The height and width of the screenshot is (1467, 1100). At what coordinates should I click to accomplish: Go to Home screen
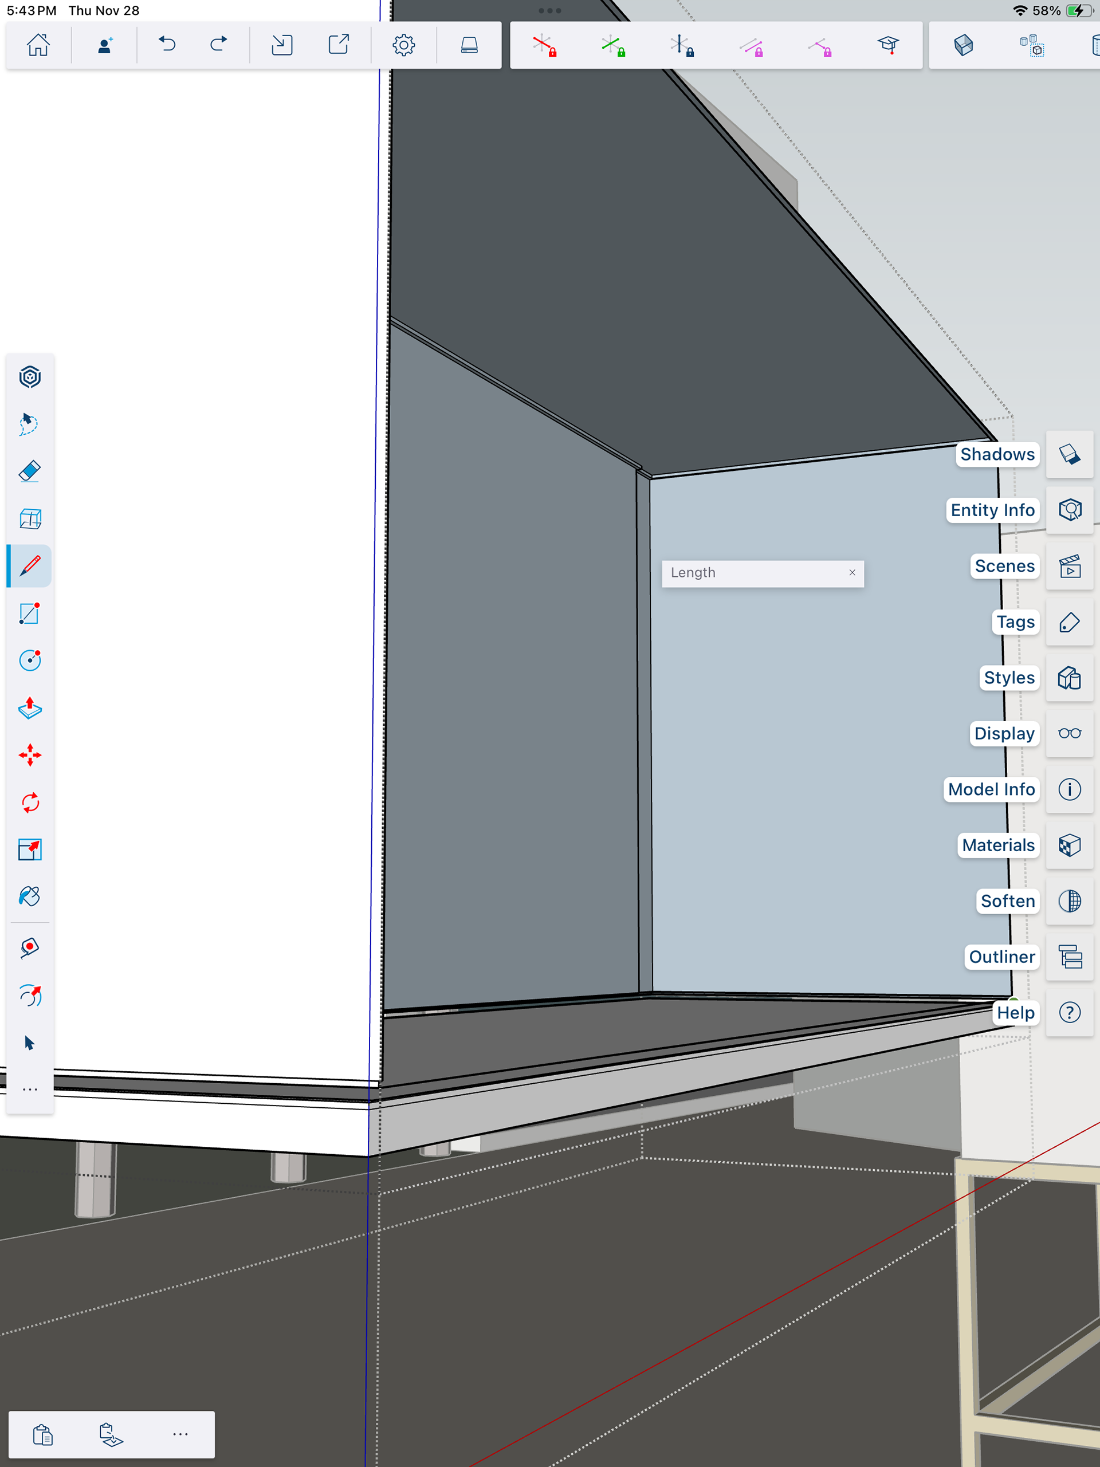pos(38,45)
